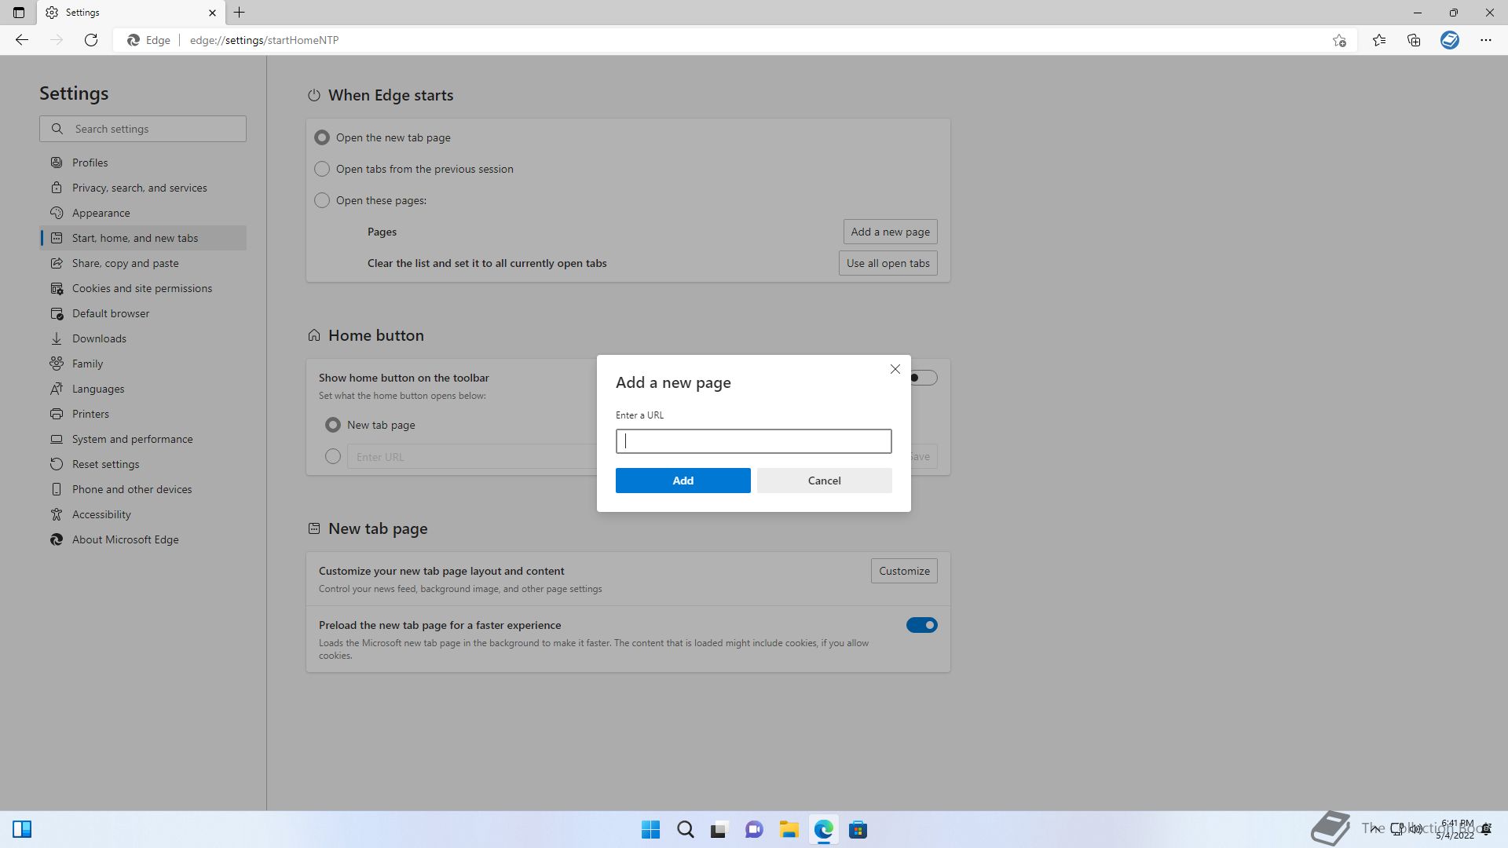Open Downloads settings
This screenshot has height=848, width=1508.
click(x=143, y=338)
